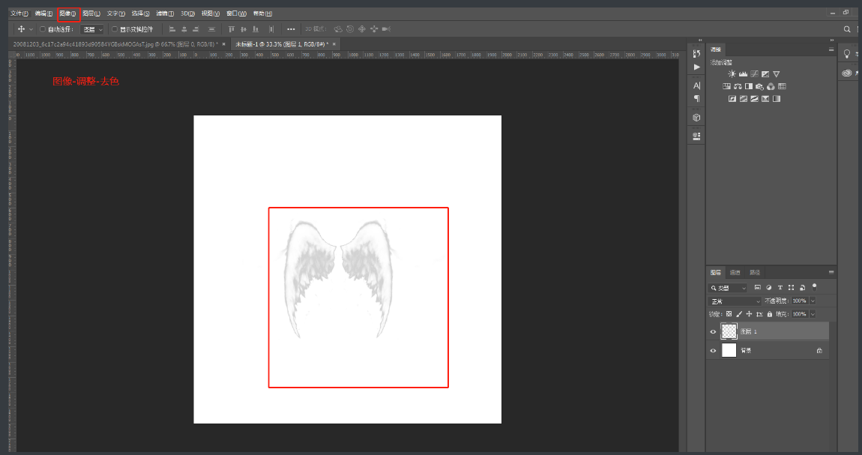Turn layer filtering switch on/off
Screen dimensions: 862x455
(815, 287)
